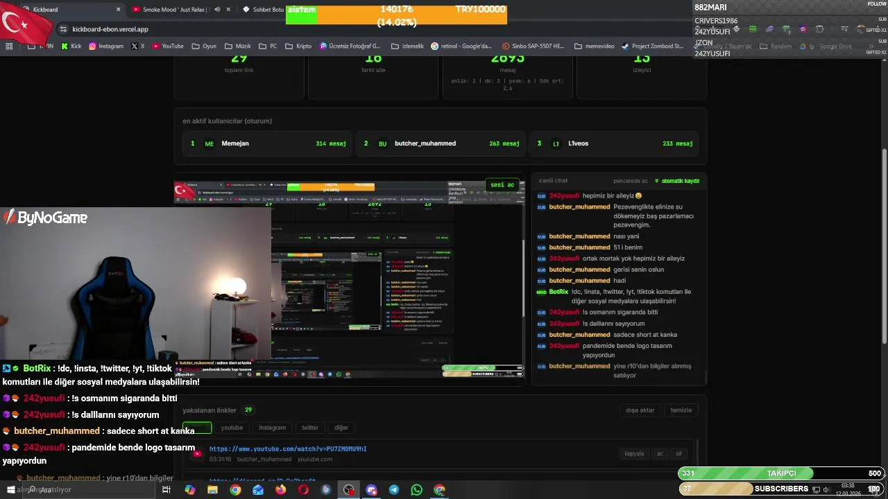Expand the Kripto bookmarks folder
Screen dimensions: 888x499
click(298, 46)
